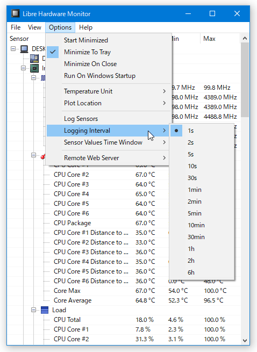Click the 18.0 % CPU Total value
This screenshot has height=352, width=257.
145,320
